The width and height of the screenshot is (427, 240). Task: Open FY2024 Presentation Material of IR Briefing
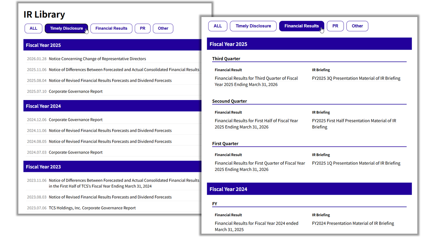(353, 223)
